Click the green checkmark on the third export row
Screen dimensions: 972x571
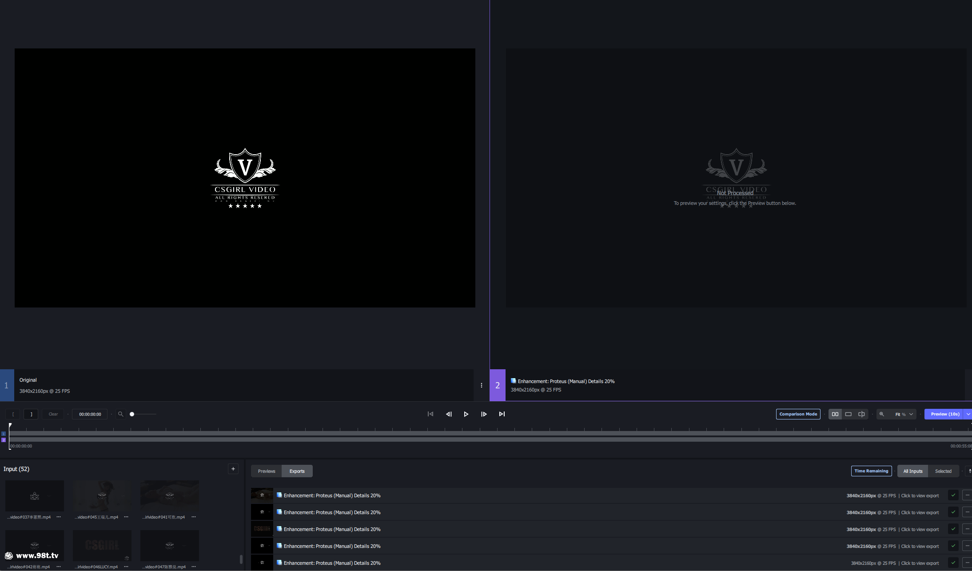[x=953, y=529]
